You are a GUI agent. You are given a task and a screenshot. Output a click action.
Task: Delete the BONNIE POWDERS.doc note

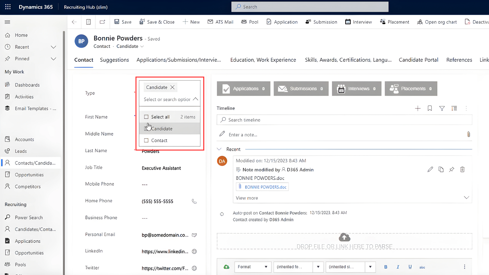coord(462,170)
